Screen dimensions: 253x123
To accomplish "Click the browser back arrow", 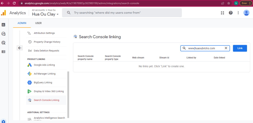I will click(x=2, y=3).
